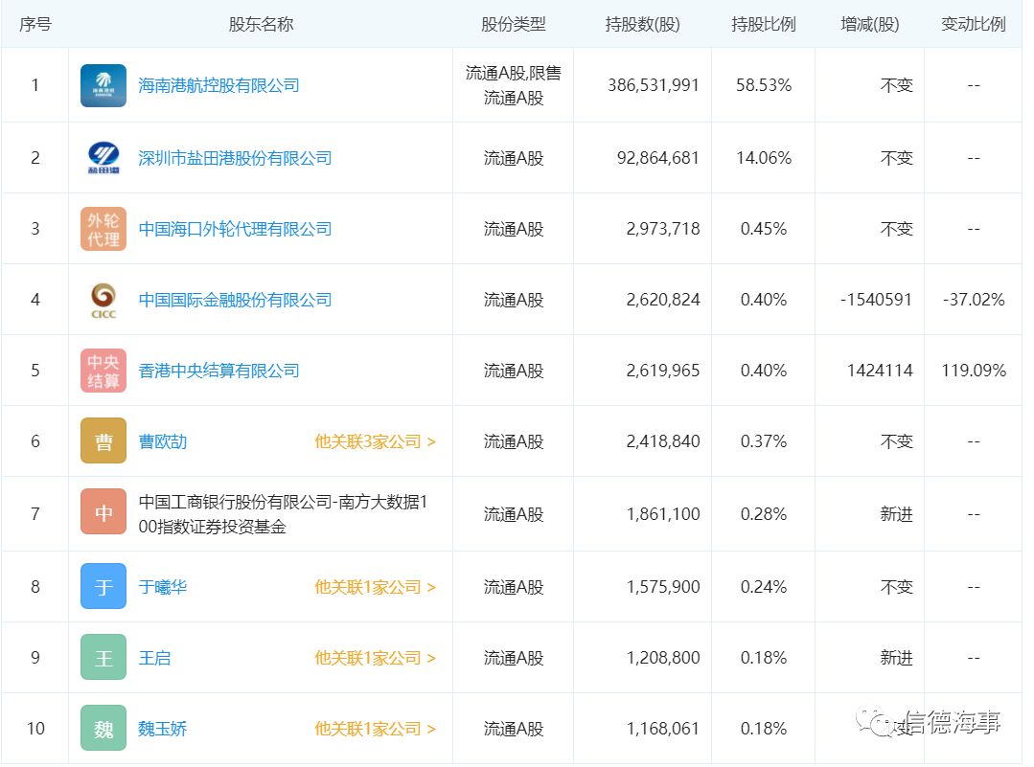Open 香港中央结算有限公司 link
The width and height of the screenshot is (1034, 767).
tap(218, 371)
